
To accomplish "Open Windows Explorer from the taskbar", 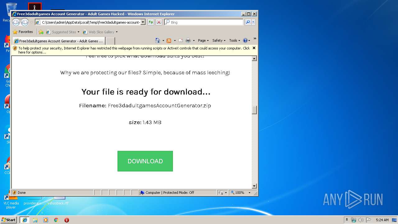I will 35,220.
